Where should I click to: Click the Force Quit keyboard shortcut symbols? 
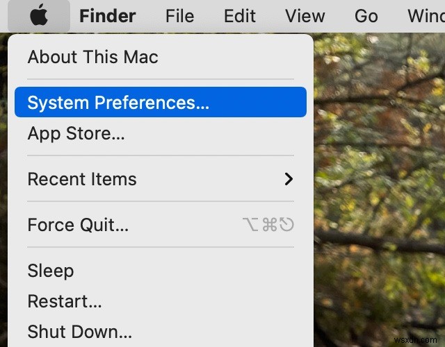pos(269,225)
